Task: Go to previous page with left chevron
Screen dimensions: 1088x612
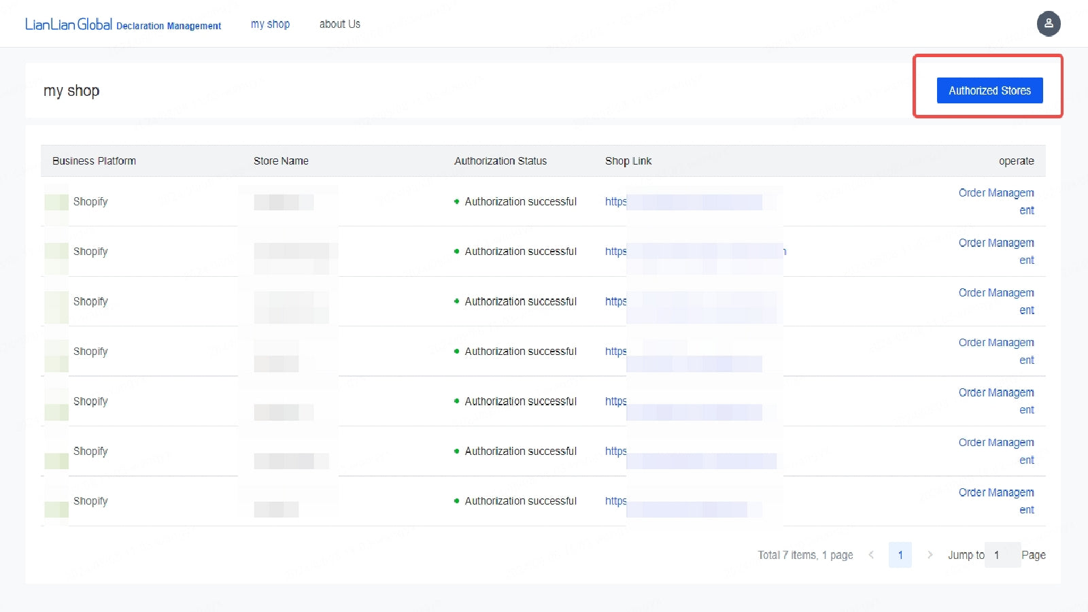Action: 871,555
